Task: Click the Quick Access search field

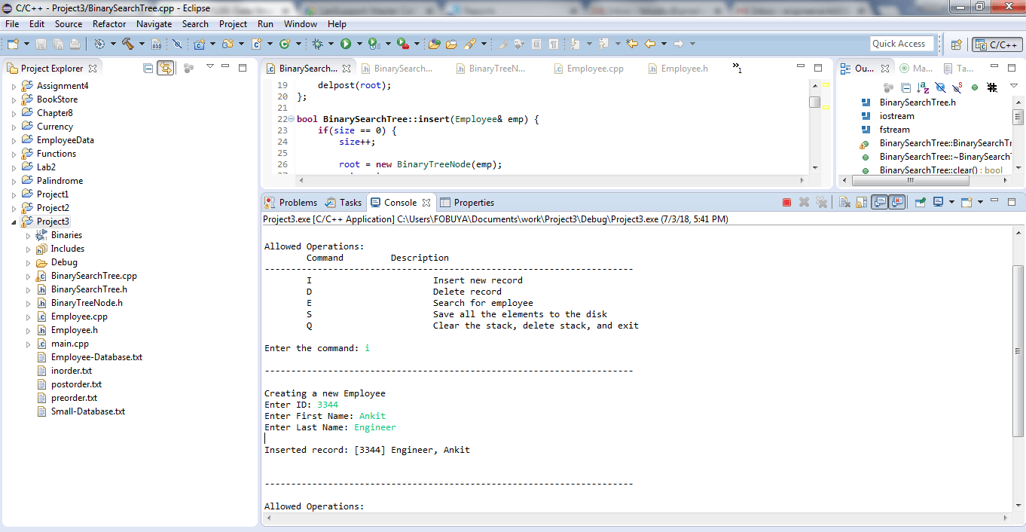Action: click(902, 44)
